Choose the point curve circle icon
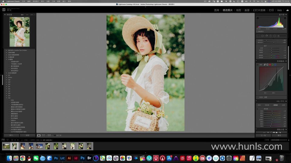This screenshot has height=163, width=291. click(x=267, y=65)
